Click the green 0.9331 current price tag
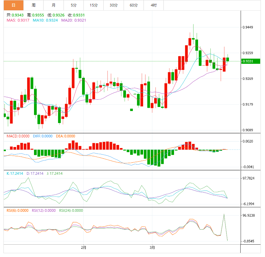Image resolution: width=265 pixels, height=257 pixels. [248, 61]
